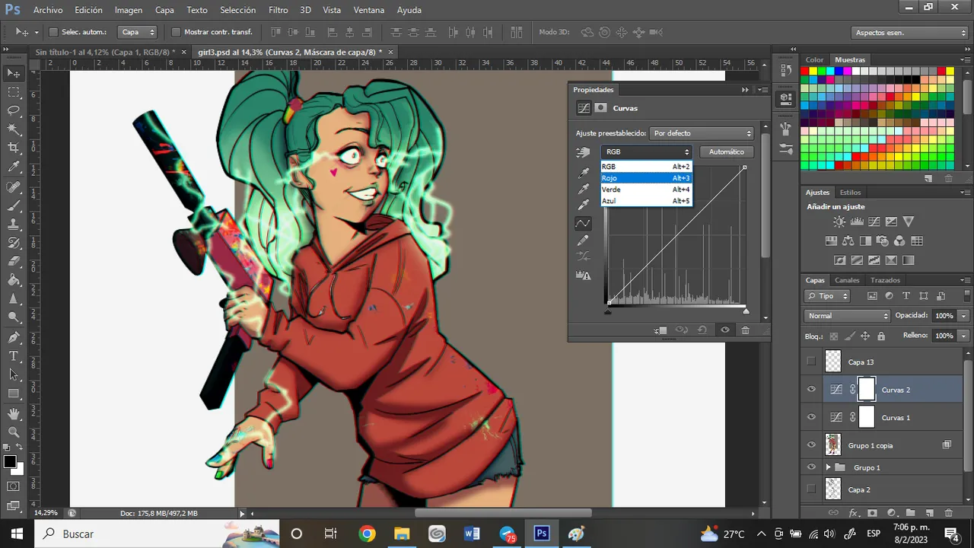The image size is (974, 548).
Task: Choose Rojo in the channel list
Action: pos(646,178)
